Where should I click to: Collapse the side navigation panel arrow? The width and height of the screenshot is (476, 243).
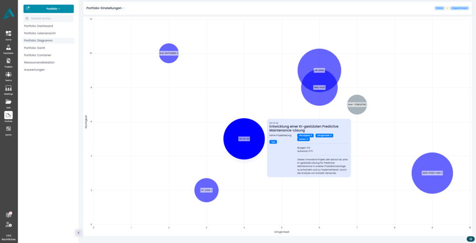(79, 233)
